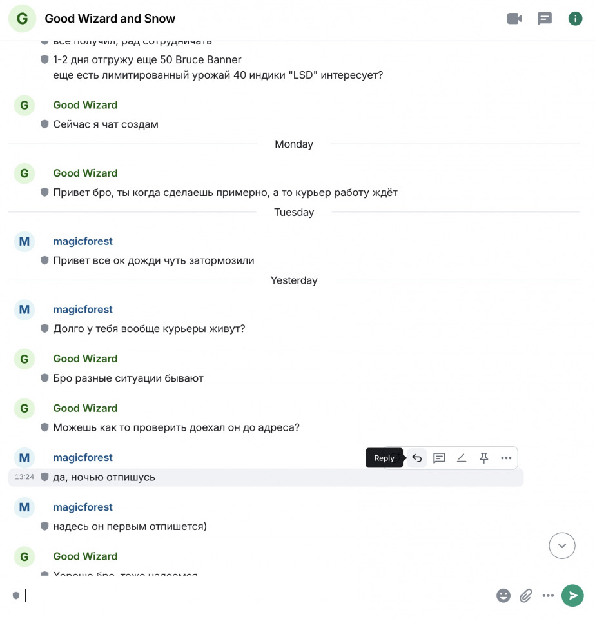595x619 pixels.
Task: Reply to the message using the arrow icon
Action: tap(416, 458)
